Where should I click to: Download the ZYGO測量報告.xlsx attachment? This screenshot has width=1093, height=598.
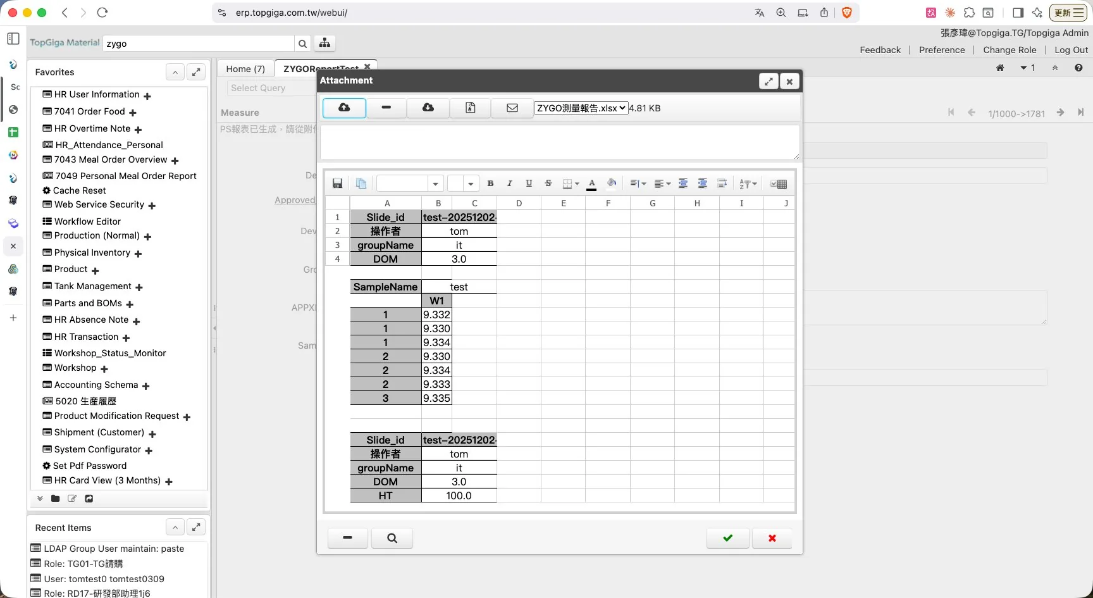coord(428,108)
